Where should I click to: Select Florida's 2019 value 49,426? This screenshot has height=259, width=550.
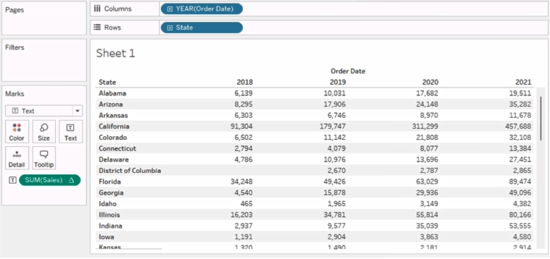pyautogui.click(x=335, y=182)
